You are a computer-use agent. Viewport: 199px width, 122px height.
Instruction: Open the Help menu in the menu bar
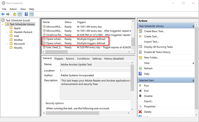pyautogui.click(x=32, y=9)
